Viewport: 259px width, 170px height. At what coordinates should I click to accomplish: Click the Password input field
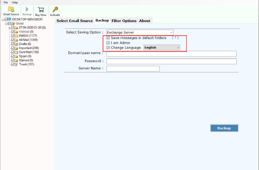(172, 61)
